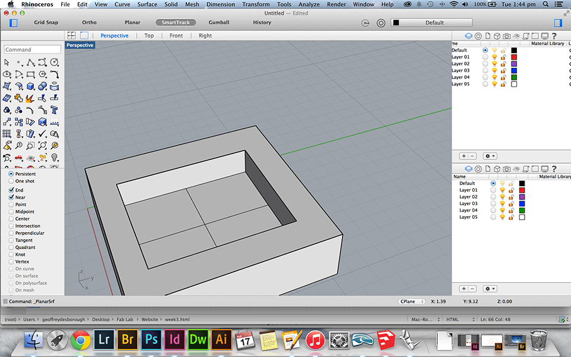571x357 pixels.
Task: Disable SmartTrack button
Action: [x=176, y=22]
